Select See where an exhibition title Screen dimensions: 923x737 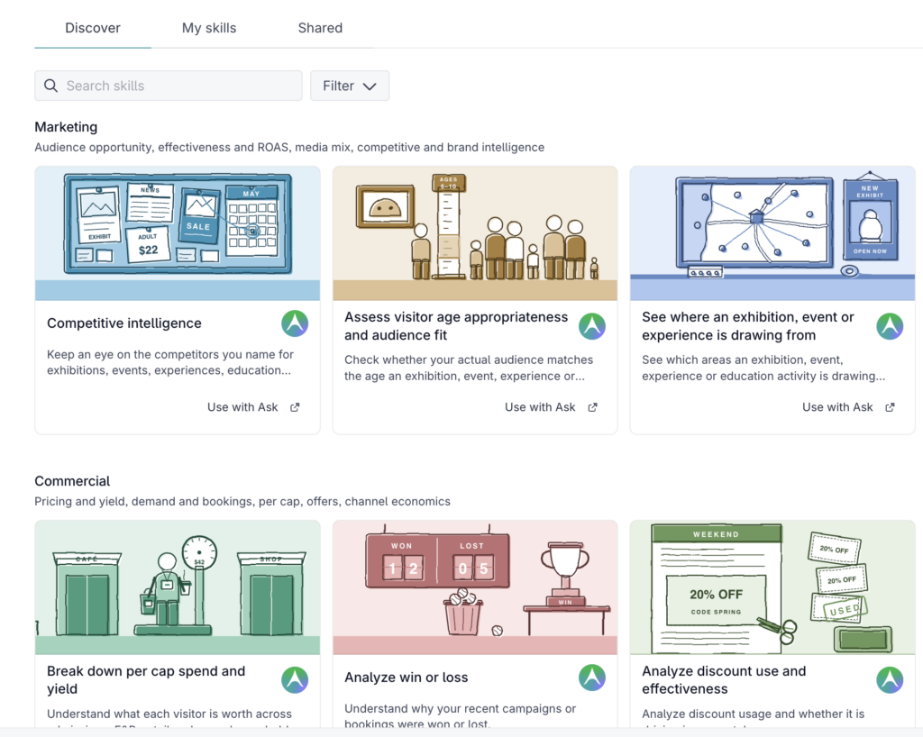(x=747, y=326)
